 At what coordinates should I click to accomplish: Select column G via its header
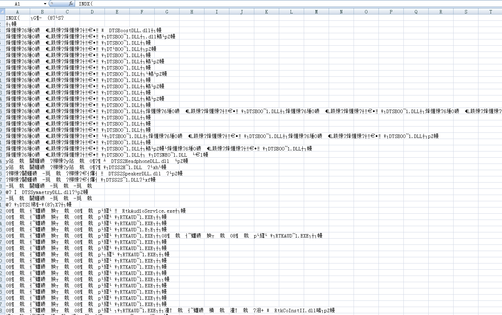point(167,12)
